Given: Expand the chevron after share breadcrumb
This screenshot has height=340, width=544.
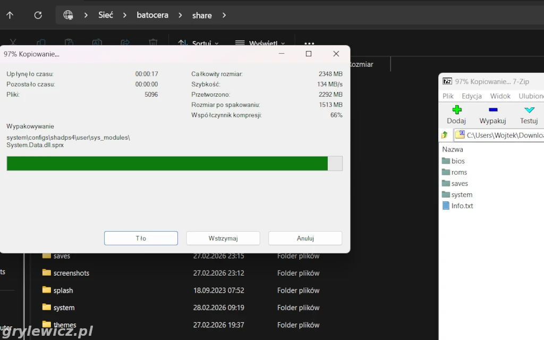Looking at the screenshot, I should [x=224, y=15].
